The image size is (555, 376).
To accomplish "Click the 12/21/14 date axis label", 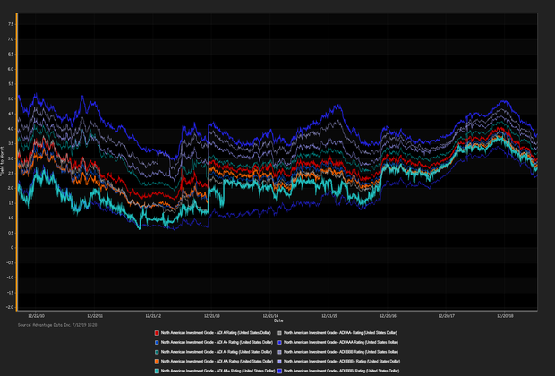I will [x=270, y=316].
